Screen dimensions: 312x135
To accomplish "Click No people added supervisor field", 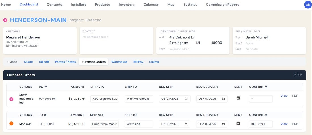I will tap(179, 49).
